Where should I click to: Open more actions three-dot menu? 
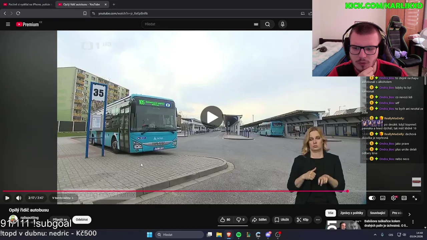coord(318,220)
